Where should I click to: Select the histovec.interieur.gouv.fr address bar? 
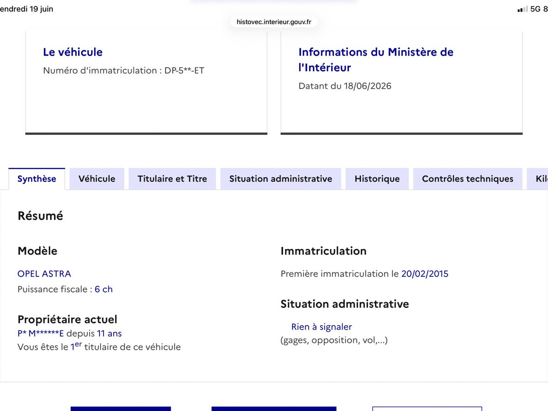274,21
